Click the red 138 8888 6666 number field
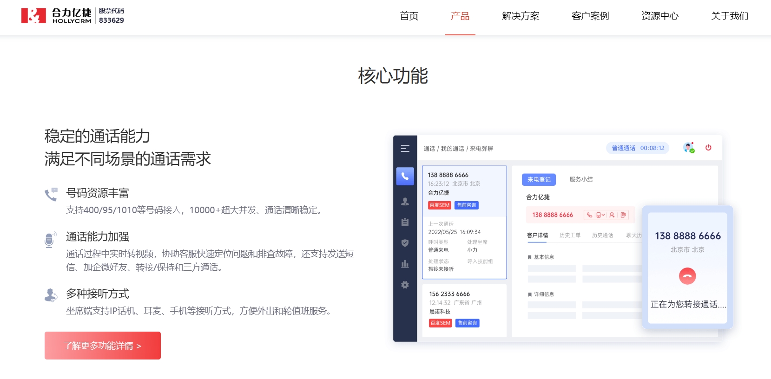The width and height of the screenshot is (771, 379). pos(581,215)
